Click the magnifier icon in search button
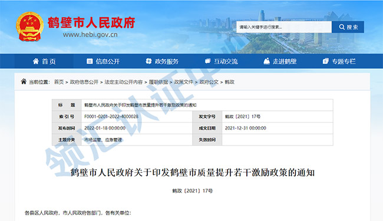The image size is (383, 221). 342,27
